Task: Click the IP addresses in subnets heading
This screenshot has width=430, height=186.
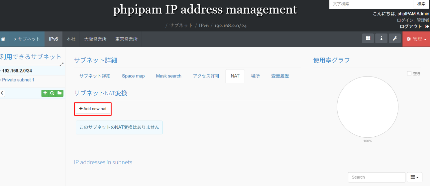Action: [x=103, y=162]
